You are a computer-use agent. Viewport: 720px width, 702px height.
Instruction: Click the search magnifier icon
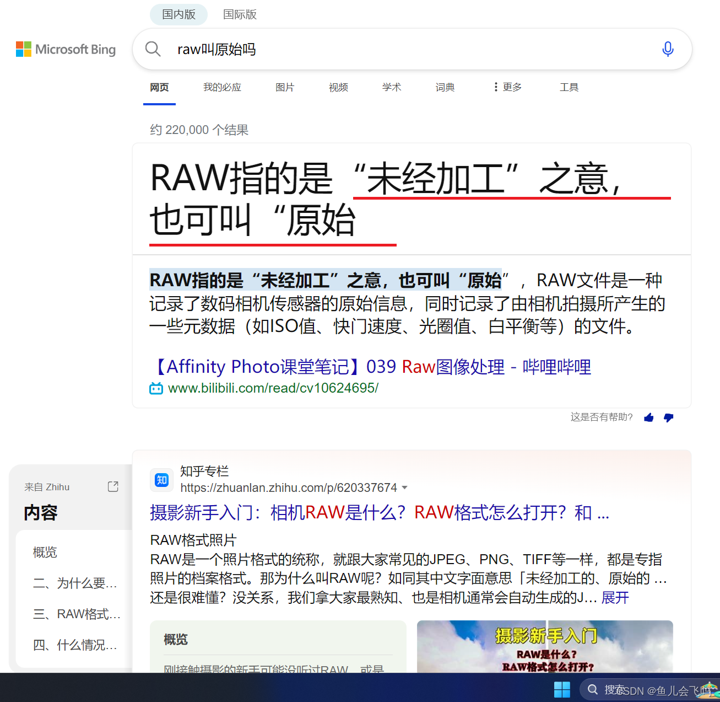click(x=153, y=49)
